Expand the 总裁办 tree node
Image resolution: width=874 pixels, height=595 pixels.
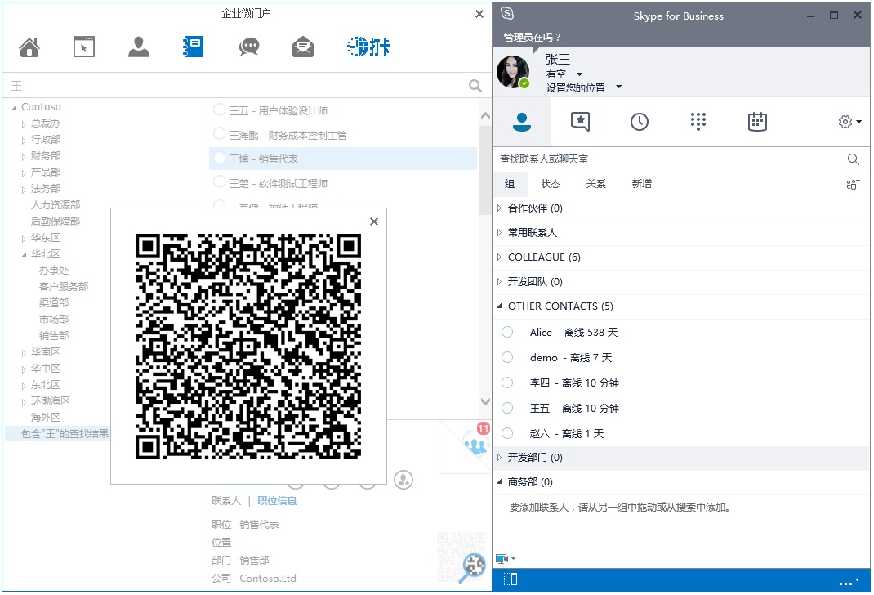click(24, 123)
